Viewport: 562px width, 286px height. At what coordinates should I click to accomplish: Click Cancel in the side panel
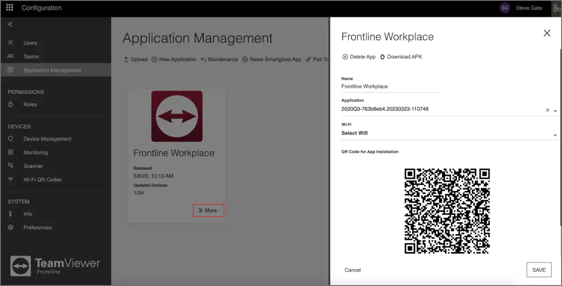(x=352, y=270)
